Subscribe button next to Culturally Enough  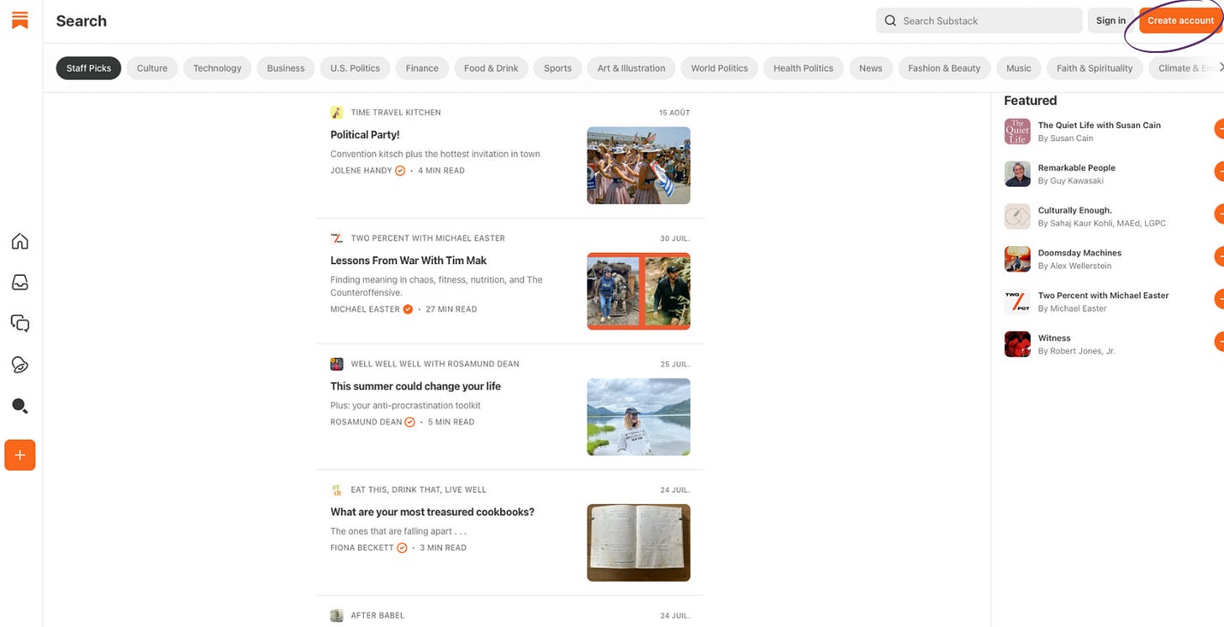(x=1219, y=214)
